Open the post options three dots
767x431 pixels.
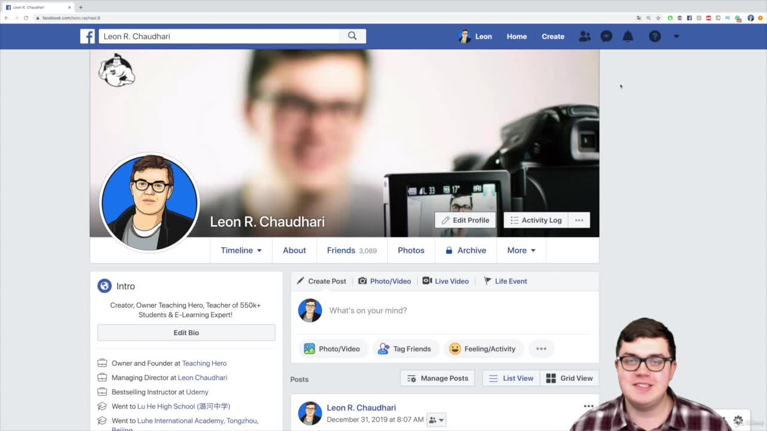pos(588,406)
